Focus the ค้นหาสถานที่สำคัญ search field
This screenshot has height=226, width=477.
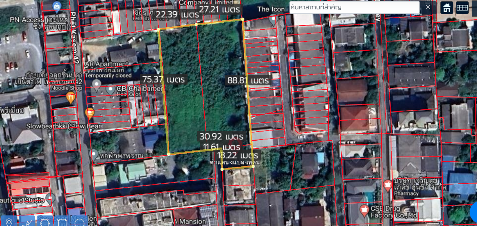354,7
